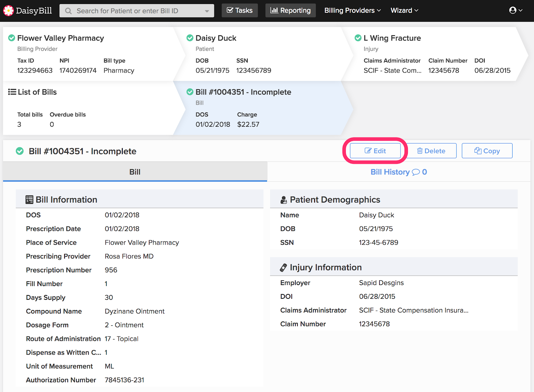Click the Bill Information section icon
The image size is (534, 392).
tap(29, 200)
